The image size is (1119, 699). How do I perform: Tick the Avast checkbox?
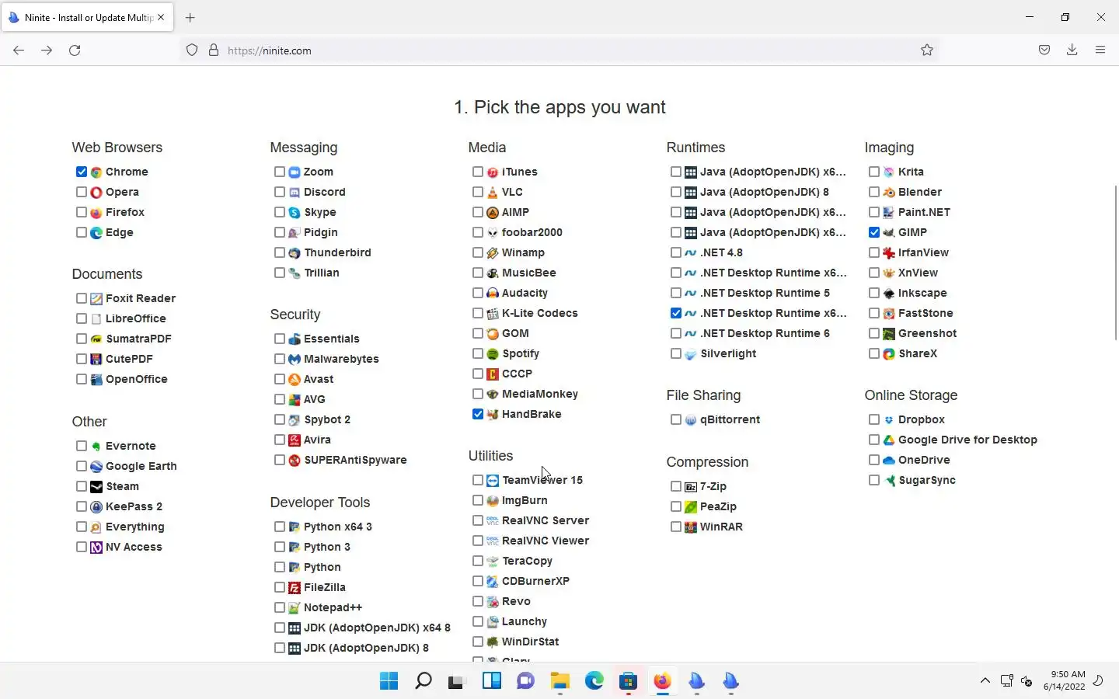(x=280, y=379)
